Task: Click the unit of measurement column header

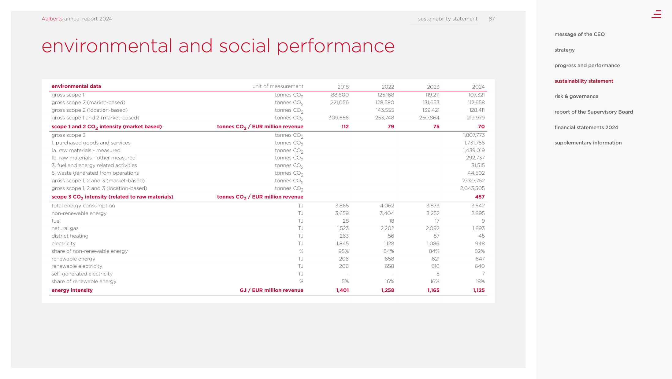Action: [x=278, y=86]
